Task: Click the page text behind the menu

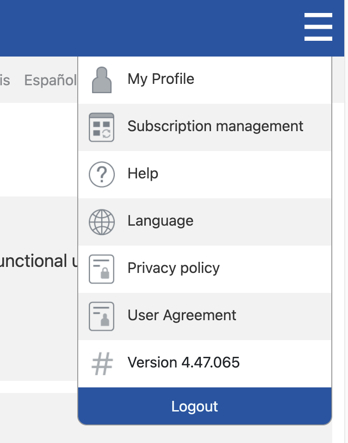Action: pos(37,261)
